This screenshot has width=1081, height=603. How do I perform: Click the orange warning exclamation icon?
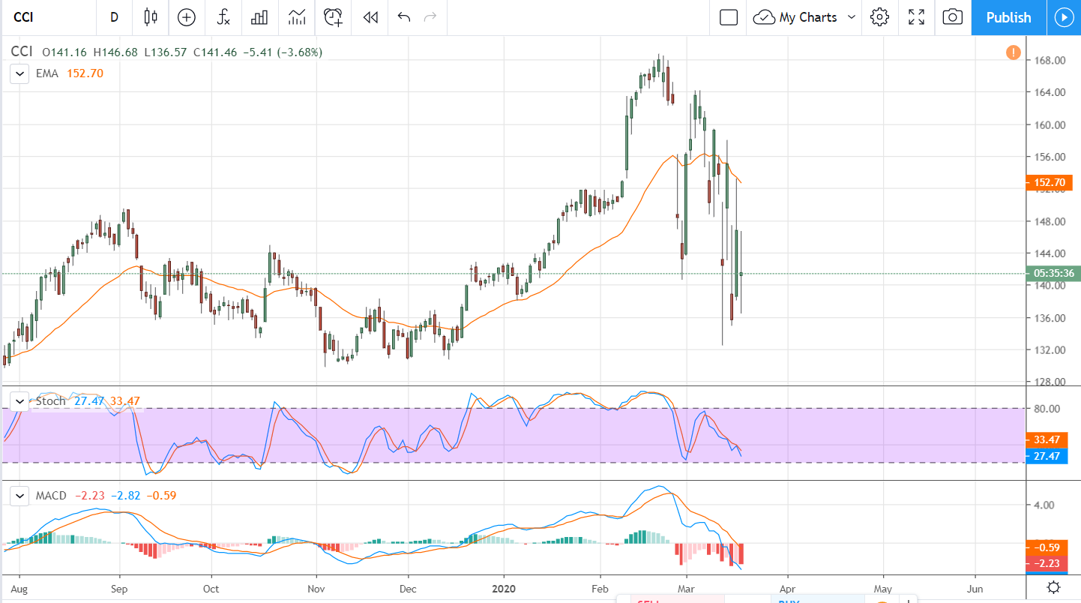(1014, 52)
